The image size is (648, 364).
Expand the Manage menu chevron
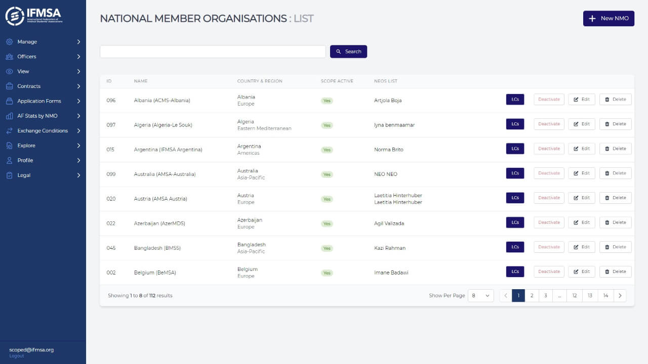click(78, 42)
